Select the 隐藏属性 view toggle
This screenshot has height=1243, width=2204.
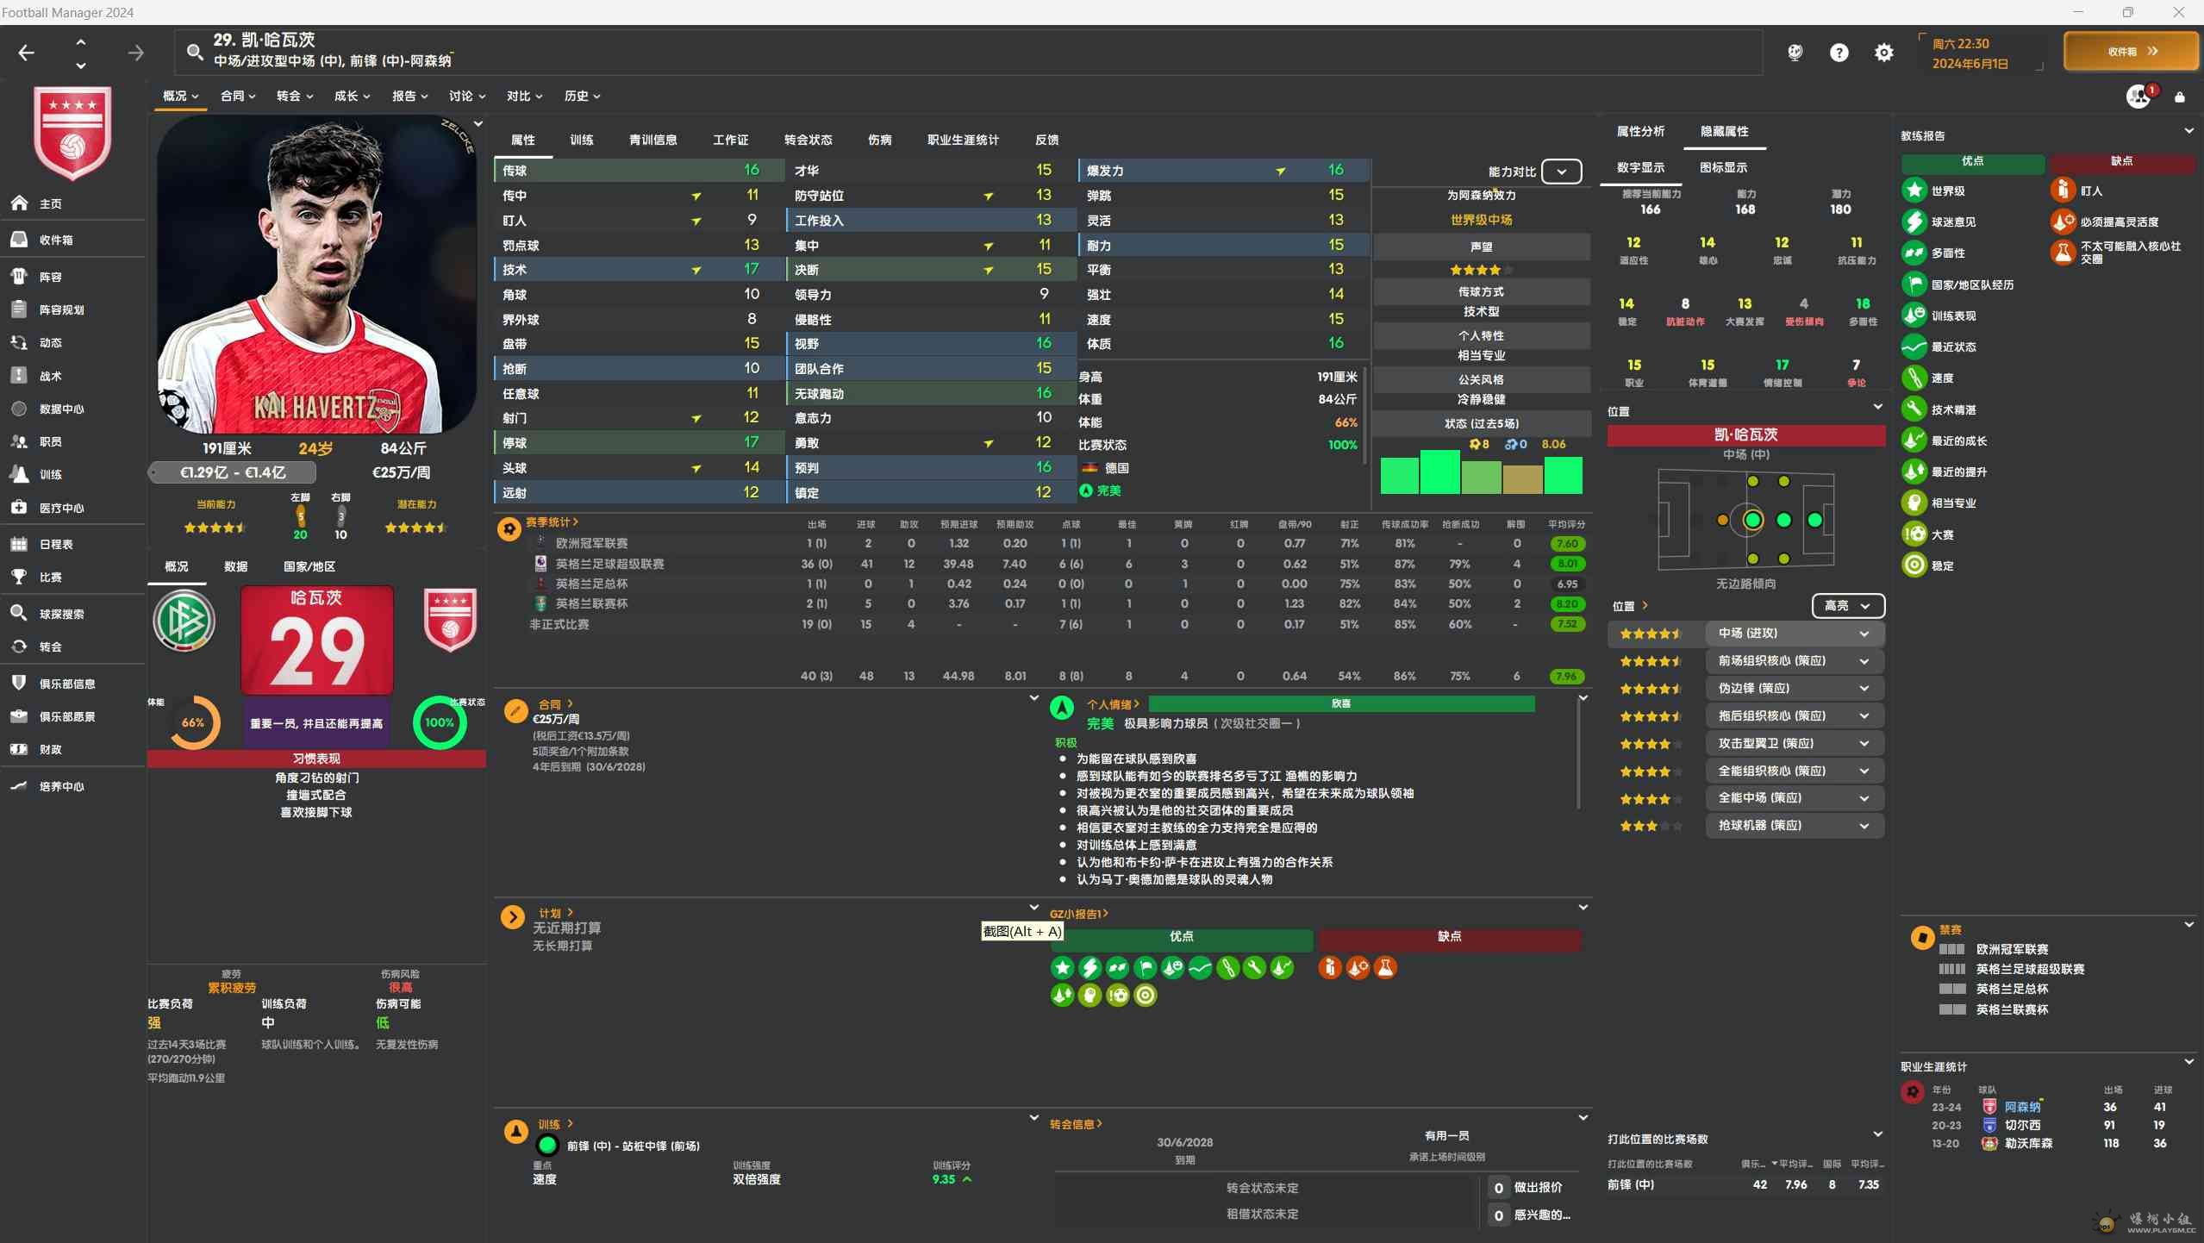1724,131
